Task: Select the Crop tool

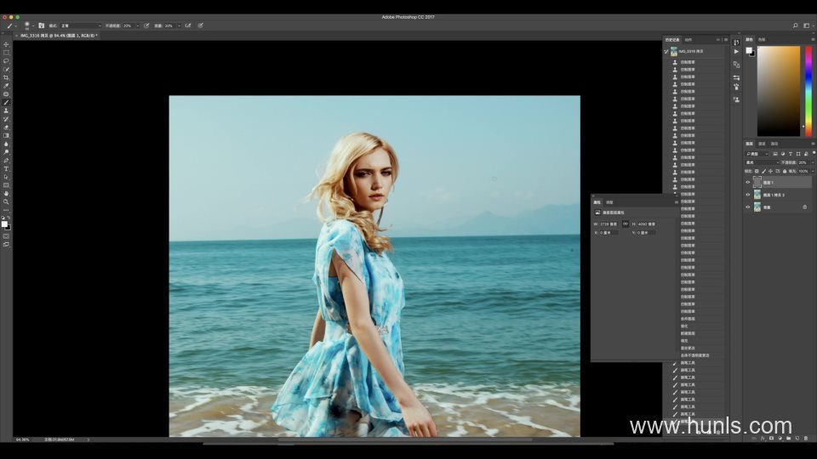Action: coord(6,77)
